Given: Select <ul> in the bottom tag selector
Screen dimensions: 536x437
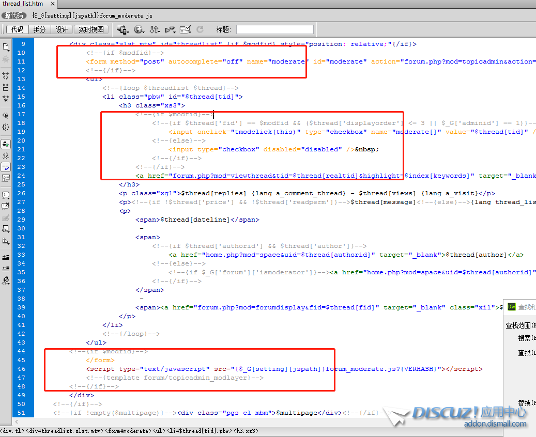Looking at the screenshot, I should coord(159,431).
